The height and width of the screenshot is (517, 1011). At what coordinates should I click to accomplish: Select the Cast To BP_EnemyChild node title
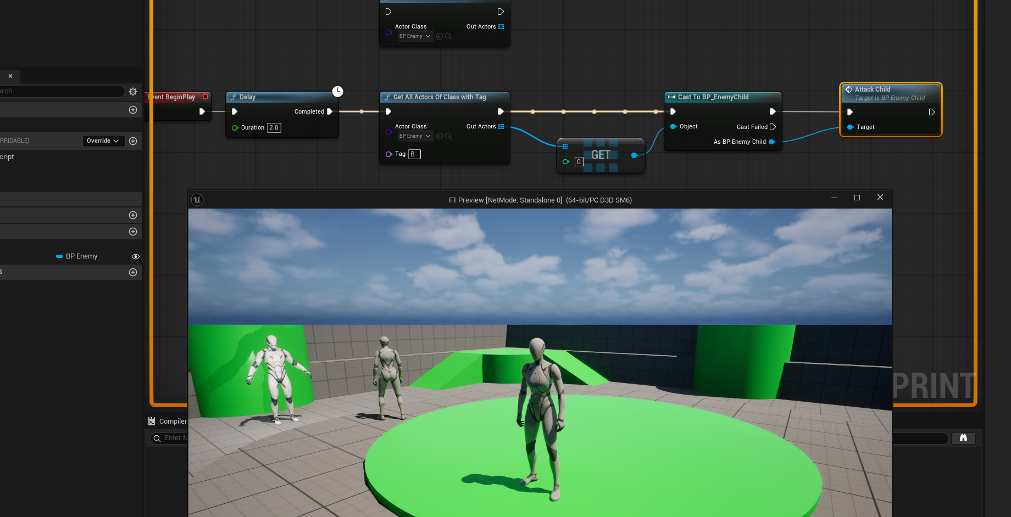coord(713,97)
